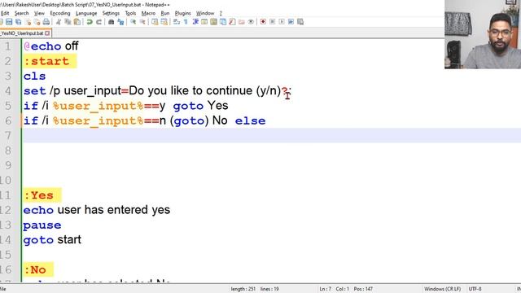Select the YesNO_UserInput.bat tab
The image size is (521, 293).
pyautogui.click(x=22, y=33)
